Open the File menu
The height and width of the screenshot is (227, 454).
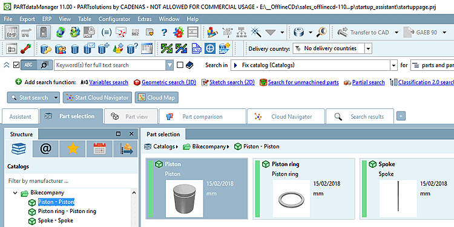(x=8, y=19)
